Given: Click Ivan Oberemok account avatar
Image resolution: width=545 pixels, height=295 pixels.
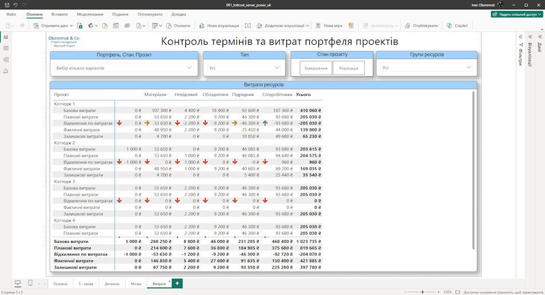Looking at the screenshot, I should (x=500, y=5).
